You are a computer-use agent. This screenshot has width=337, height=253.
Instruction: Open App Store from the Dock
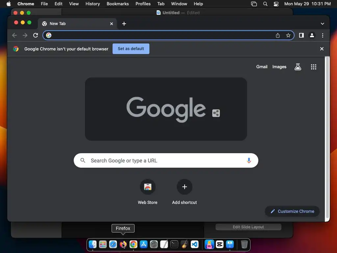143,244
